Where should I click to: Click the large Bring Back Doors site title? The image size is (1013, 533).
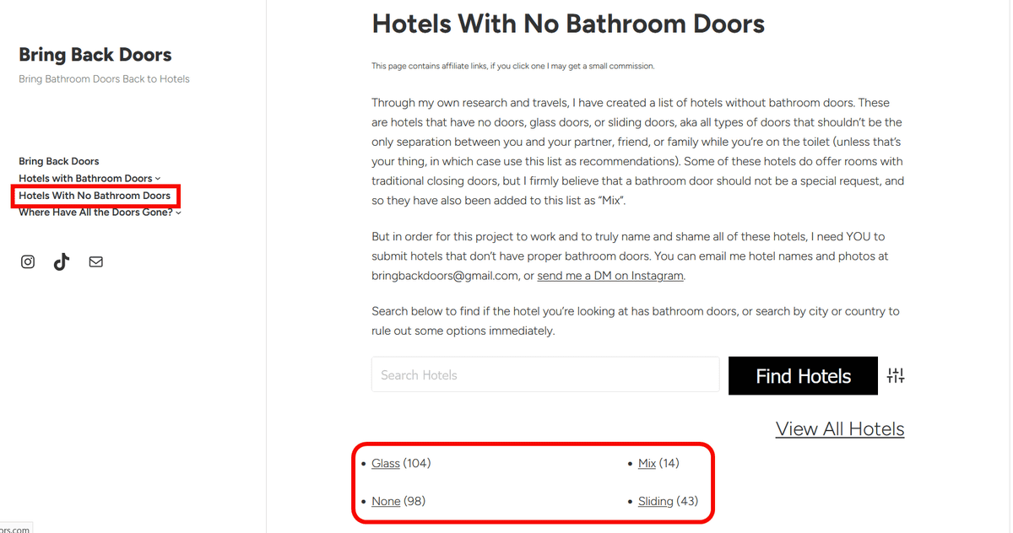[95, 55]
